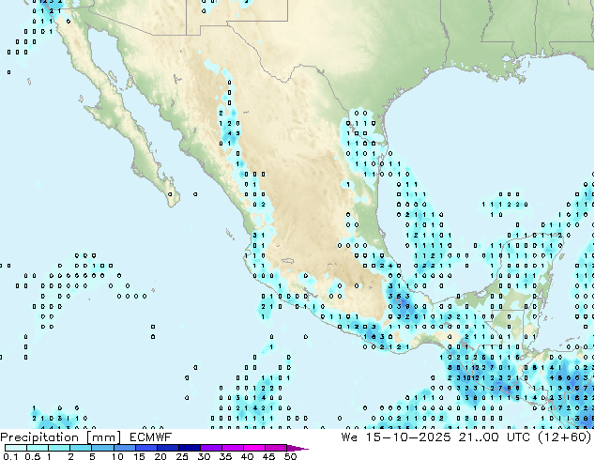Viewport: 595px width, 460px height.
Task: Click the 10–15 mm legend color swatch
Action: (124, 448)
